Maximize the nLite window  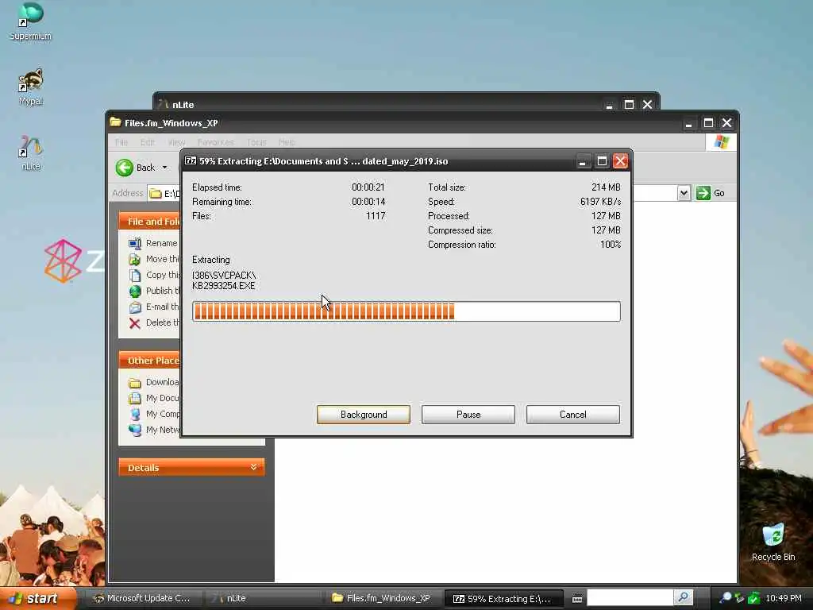629,104
